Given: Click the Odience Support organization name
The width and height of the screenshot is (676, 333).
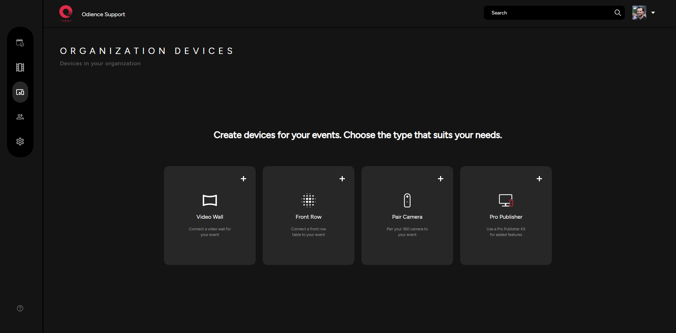Looking at the screenshot, I should click(103, 14).
